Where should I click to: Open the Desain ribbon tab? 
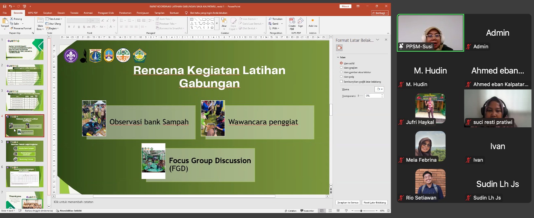click(61, 13)
